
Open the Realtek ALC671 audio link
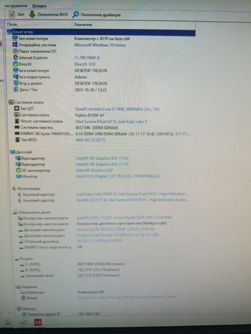tap(133, 200)
